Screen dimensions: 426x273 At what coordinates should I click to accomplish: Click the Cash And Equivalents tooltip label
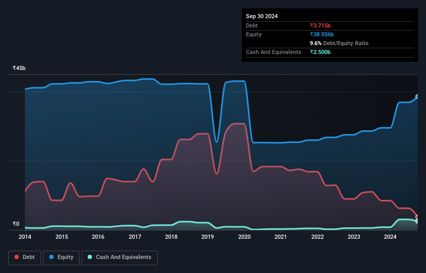click(x=273, y=52)
